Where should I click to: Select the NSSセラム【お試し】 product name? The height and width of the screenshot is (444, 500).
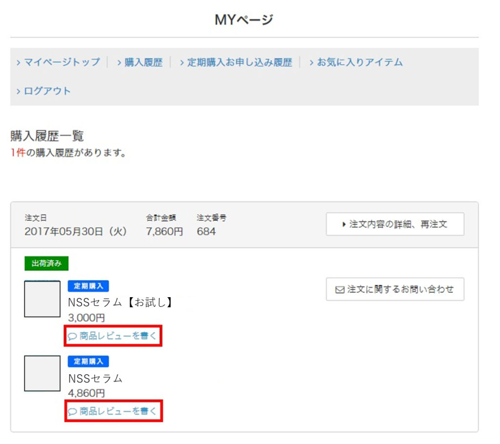click(121, 303)
